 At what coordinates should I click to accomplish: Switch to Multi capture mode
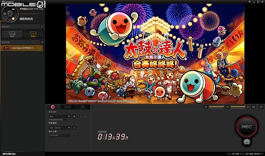pos(12,34)
